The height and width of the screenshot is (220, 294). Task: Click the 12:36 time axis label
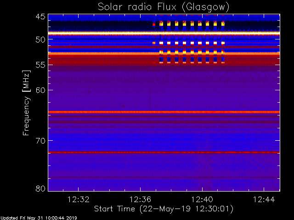140,200
